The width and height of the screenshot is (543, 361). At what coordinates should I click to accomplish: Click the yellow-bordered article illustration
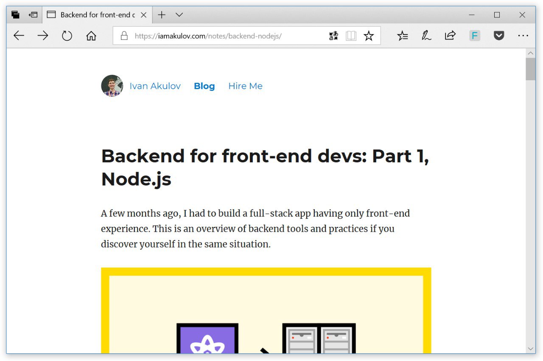click(266, 310)
